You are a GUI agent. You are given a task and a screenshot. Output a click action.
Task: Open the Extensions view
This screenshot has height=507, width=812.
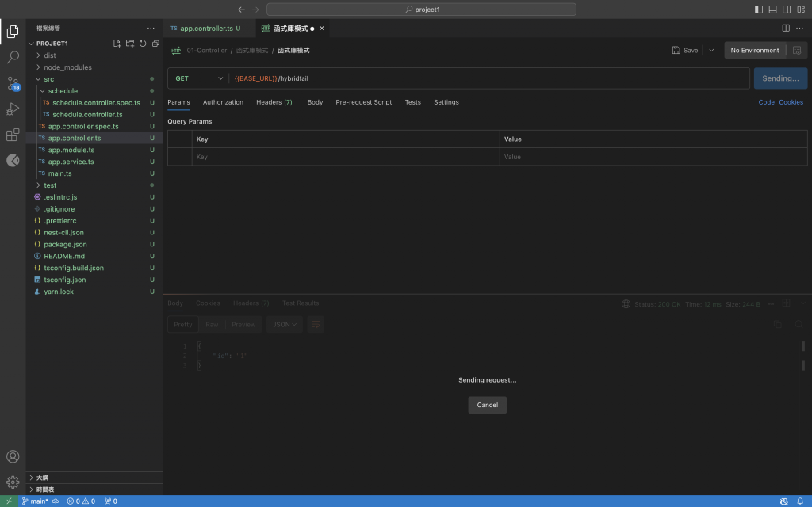pyautogui.click(x=13, y=135)
